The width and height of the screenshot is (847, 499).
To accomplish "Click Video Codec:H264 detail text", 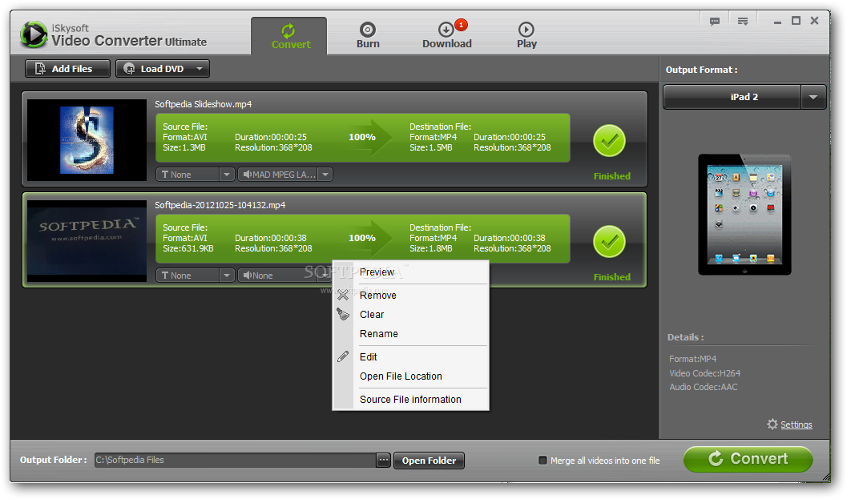I will [705, 373].
